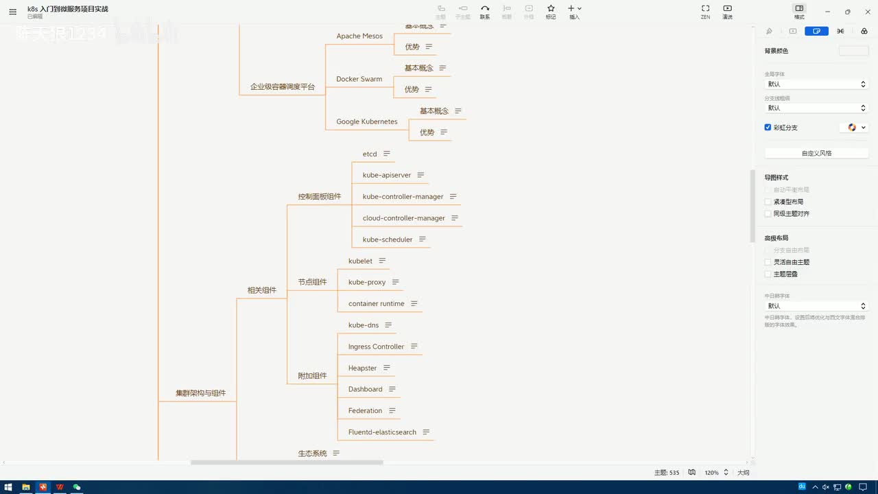Open the 全局字体 dropdown
The height and width of the screenshot is (494, 878).
point(816,84)
